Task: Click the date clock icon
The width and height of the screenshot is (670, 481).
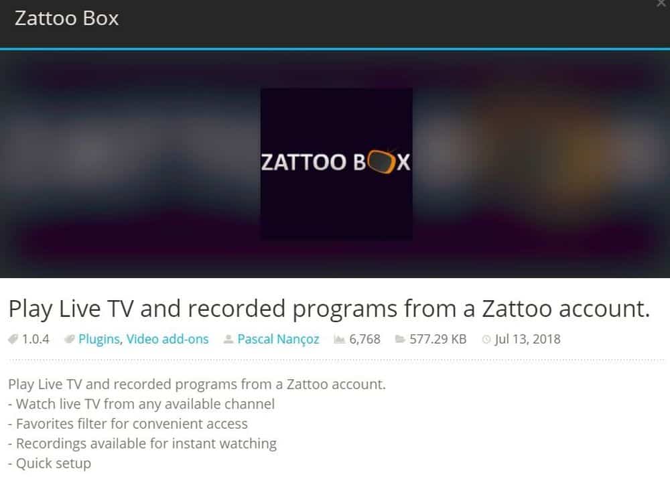Action: pos(486,340)
